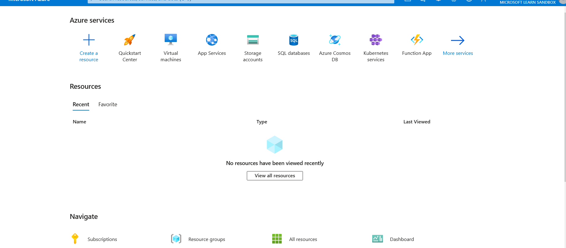Open Azure Cosmos DB service

335,48
